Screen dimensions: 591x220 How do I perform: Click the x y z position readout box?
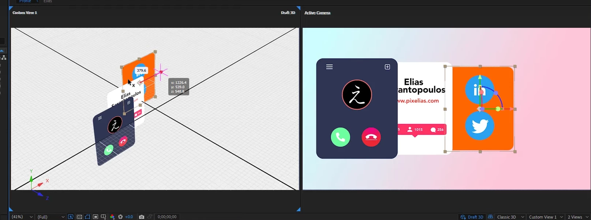click(x=179, y=87)
